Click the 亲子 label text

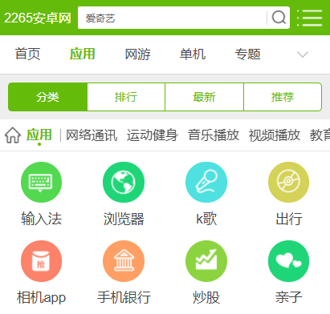[x=289, y=297]
